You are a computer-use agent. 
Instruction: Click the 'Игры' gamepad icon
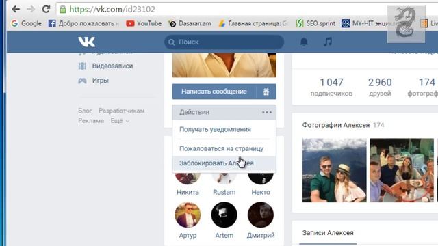[x=82, y=81]
